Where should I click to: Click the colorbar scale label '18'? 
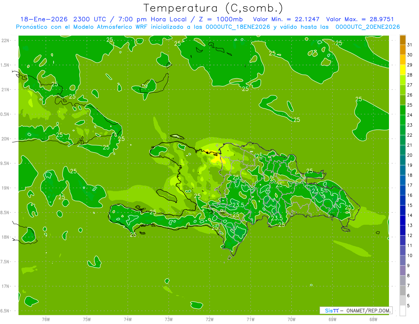click(410, 175)
